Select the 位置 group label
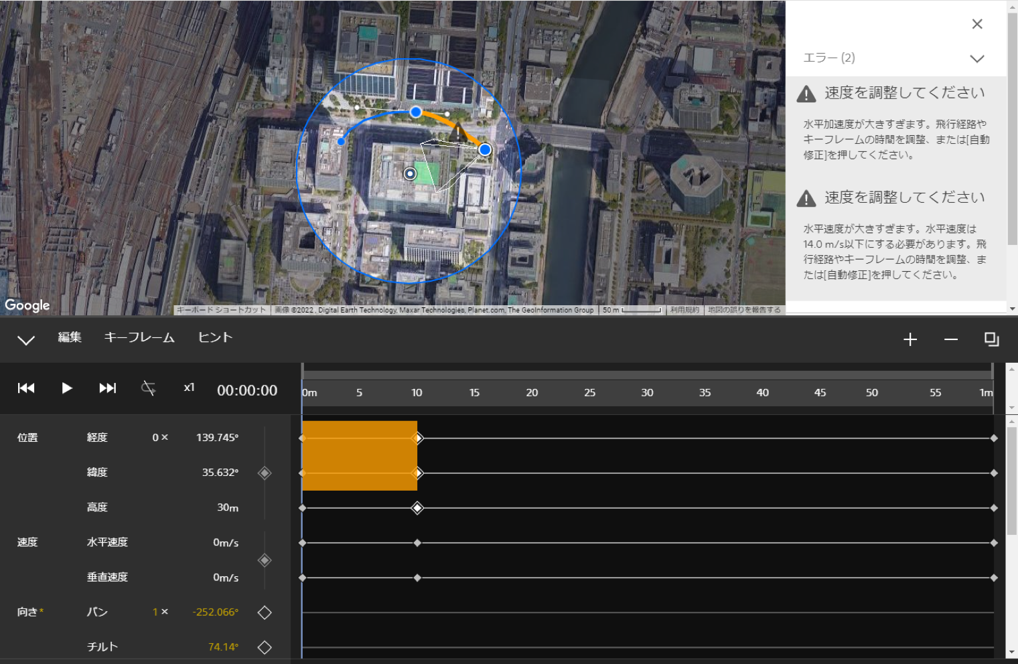This screenshot has height=664, width=1018. click(x=27, y=438)
